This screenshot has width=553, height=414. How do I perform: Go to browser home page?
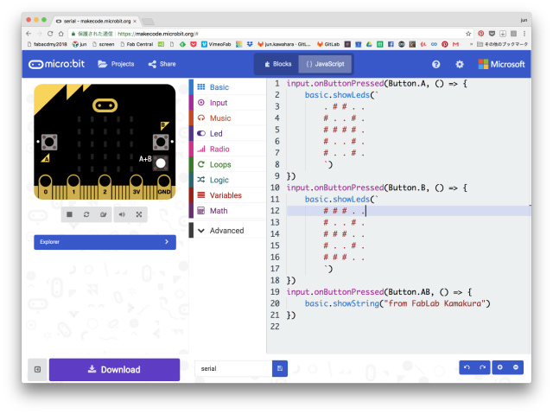click(61, 34)
